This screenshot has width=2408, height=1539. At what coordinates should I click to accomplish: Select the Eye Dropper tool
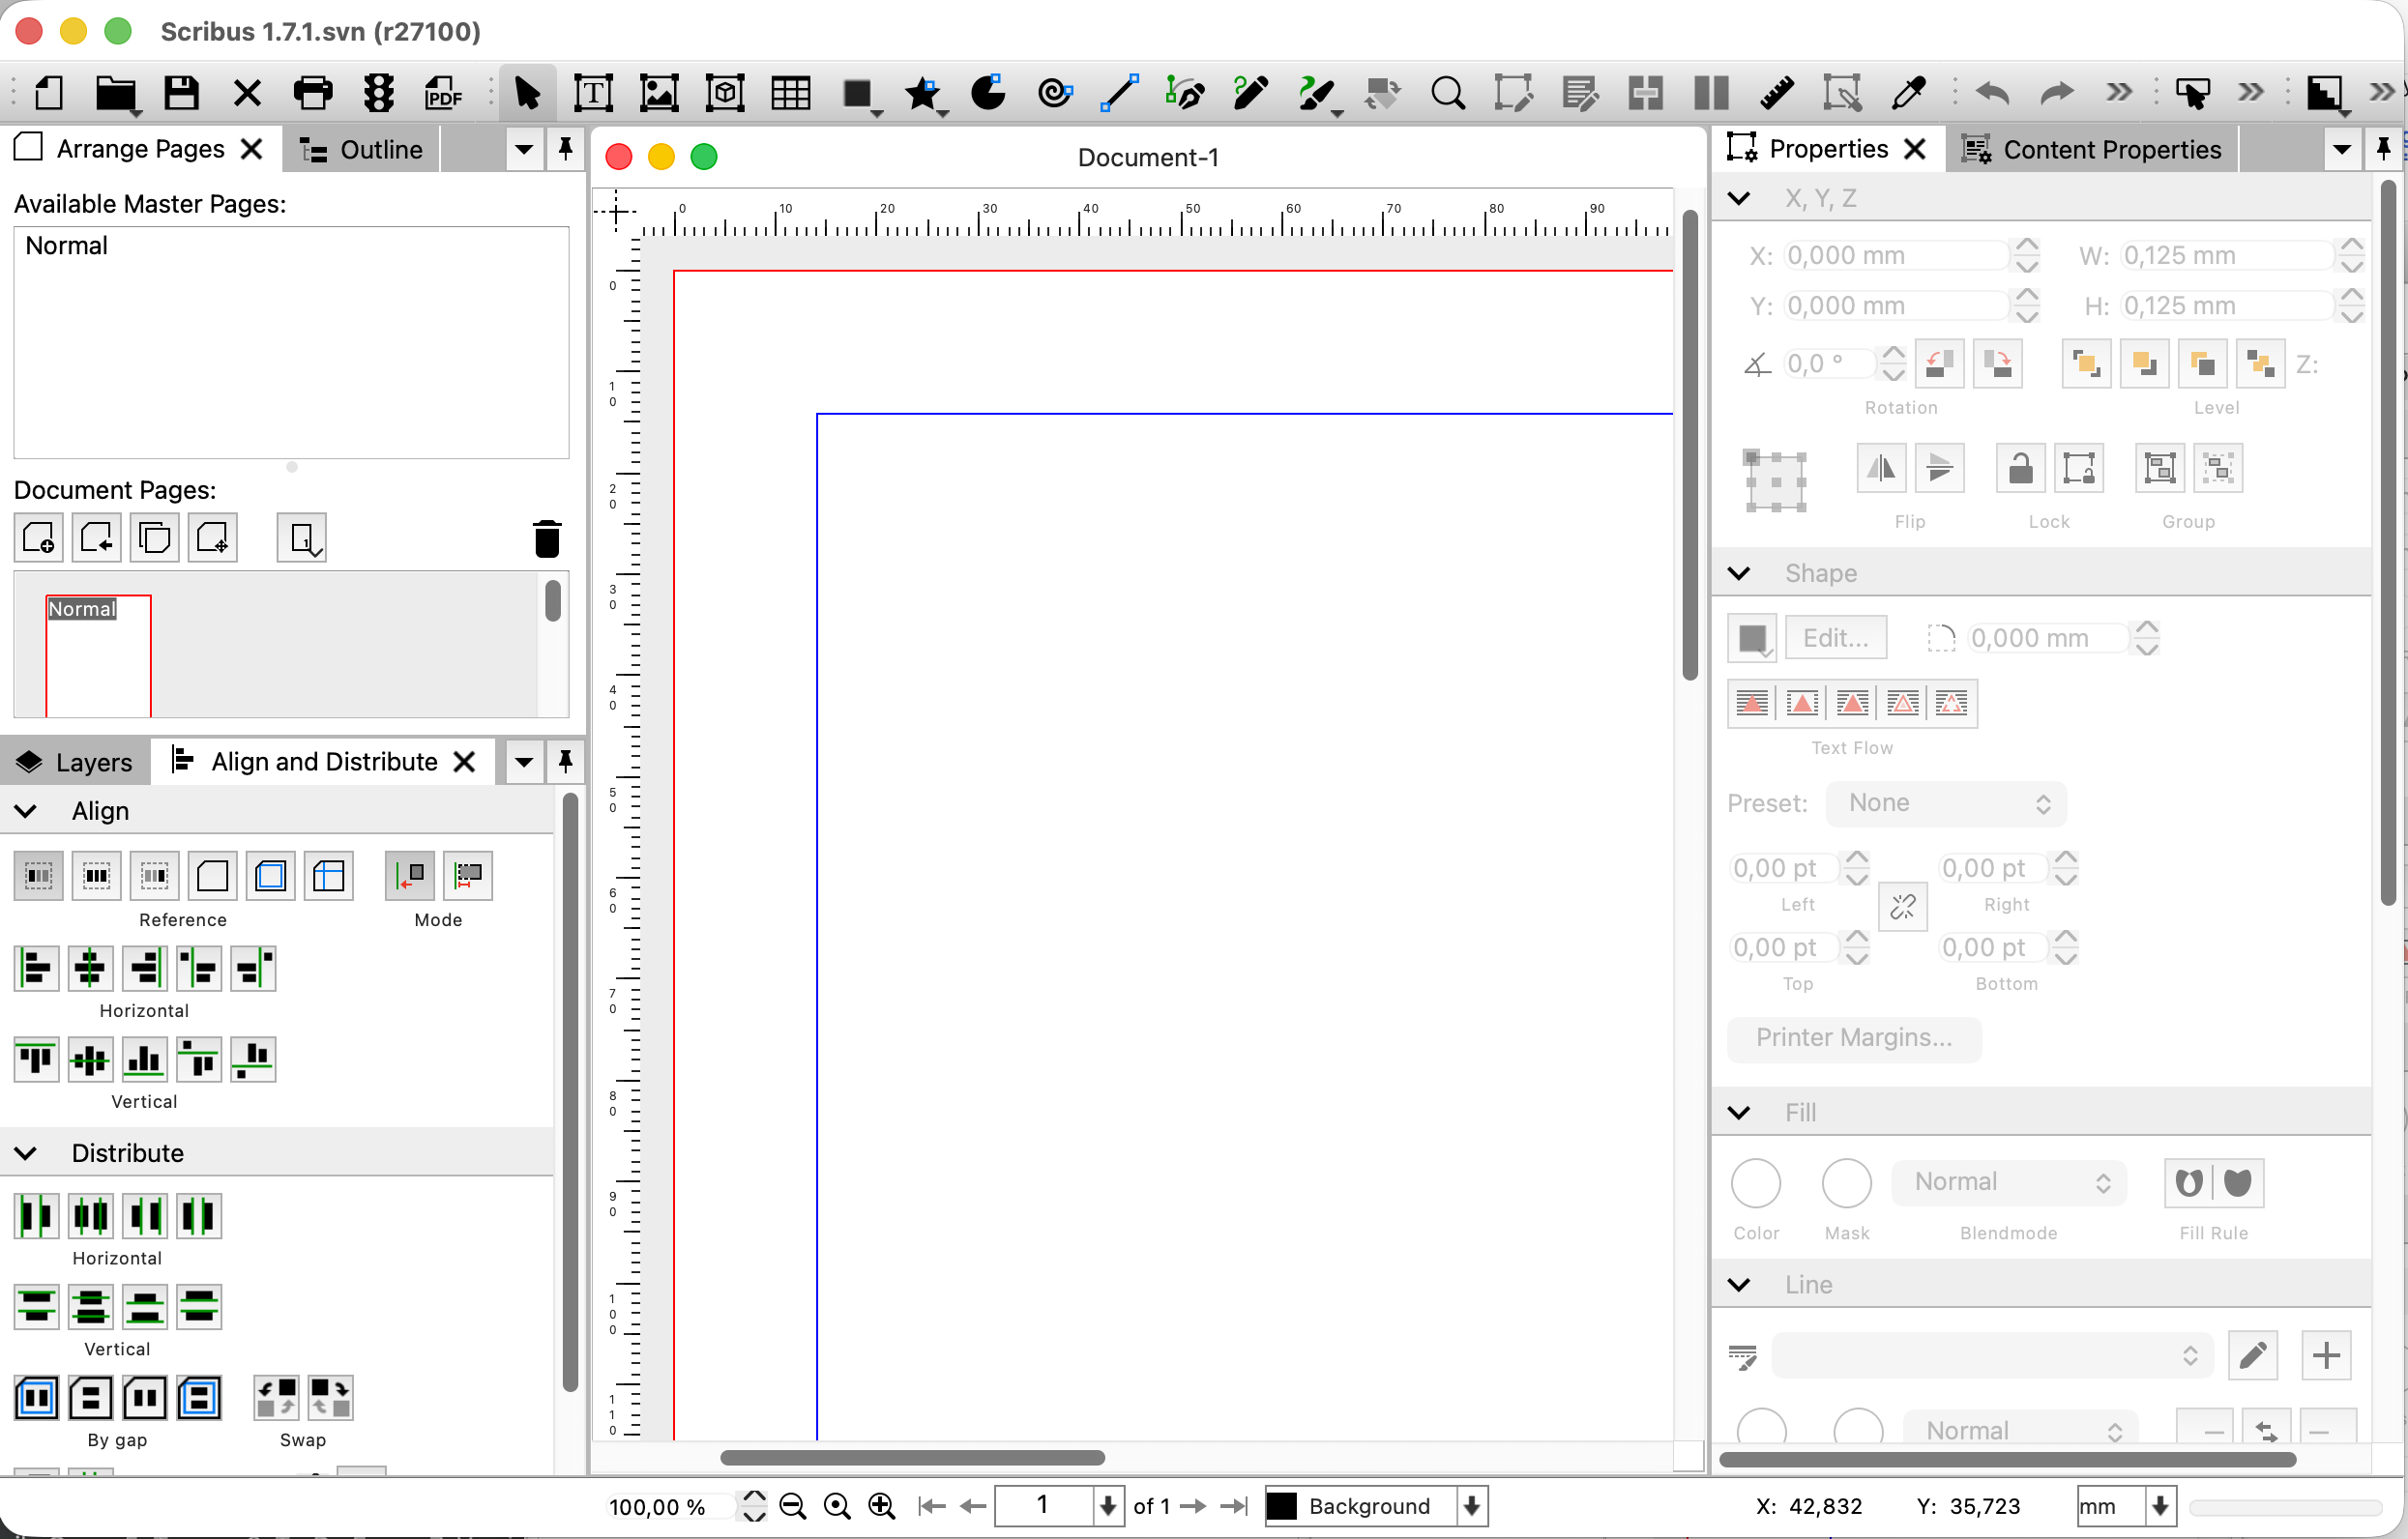click(1908, 94)
